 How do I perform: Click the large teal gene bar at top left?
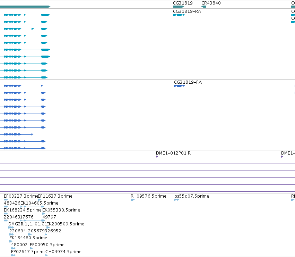tap(25, 7)
